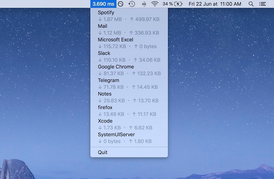Open the Time Machine menu bar icon
Viewport: 274px width, 179px height.
(x=132, y=4)
